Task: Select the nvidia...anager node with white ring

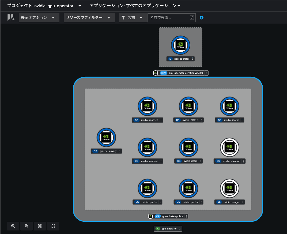Action: [x=229, y=188]
